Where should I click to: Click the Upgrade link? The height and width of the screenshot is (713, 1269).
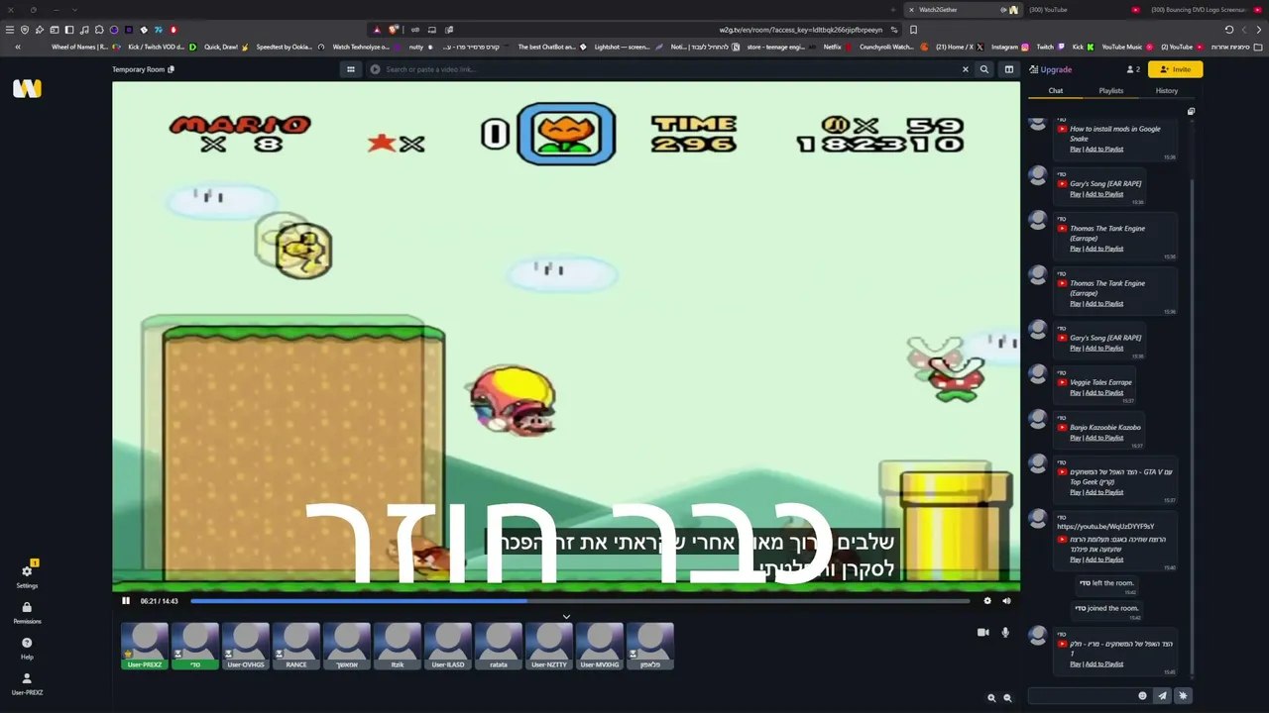pos(1051,69)
